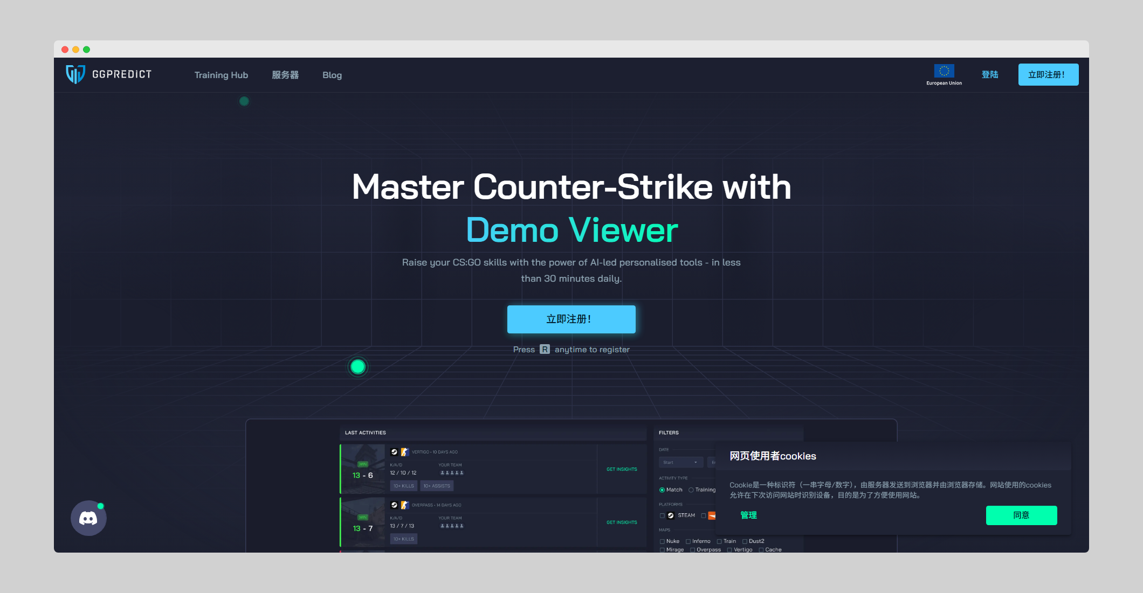
Task: Click the 'FILTERS' panel title
Action: (x=669, y=432)
